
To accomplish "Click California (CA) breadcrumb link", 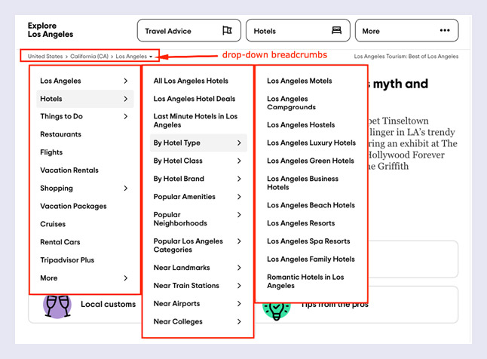I will click(x=89, y=57).
